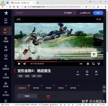This screenshot has width=108, height=106.
Task: Share the movie with the Share (分享) icon
Action: point(96,73)
